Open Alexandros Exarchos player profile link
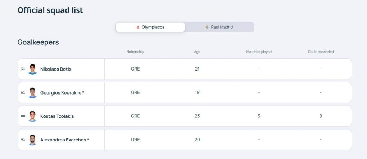Image resolution: width=367 pixels, height=159 pixels. pyautogui.click(x=64, y=140)
